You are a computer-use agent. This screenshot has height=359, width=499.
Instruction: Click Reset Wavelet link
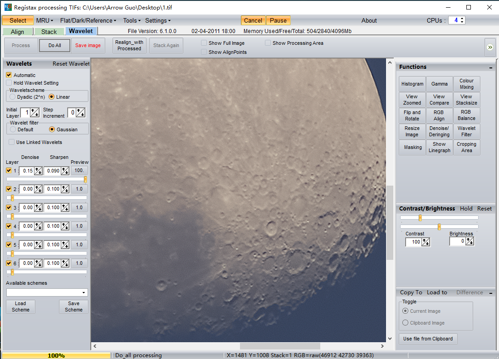click(71, 64)
